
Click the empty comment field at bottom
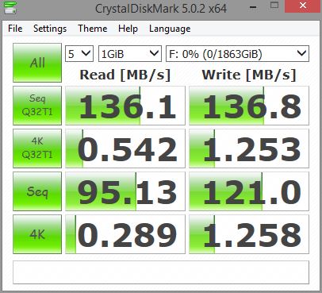[161, 272]
